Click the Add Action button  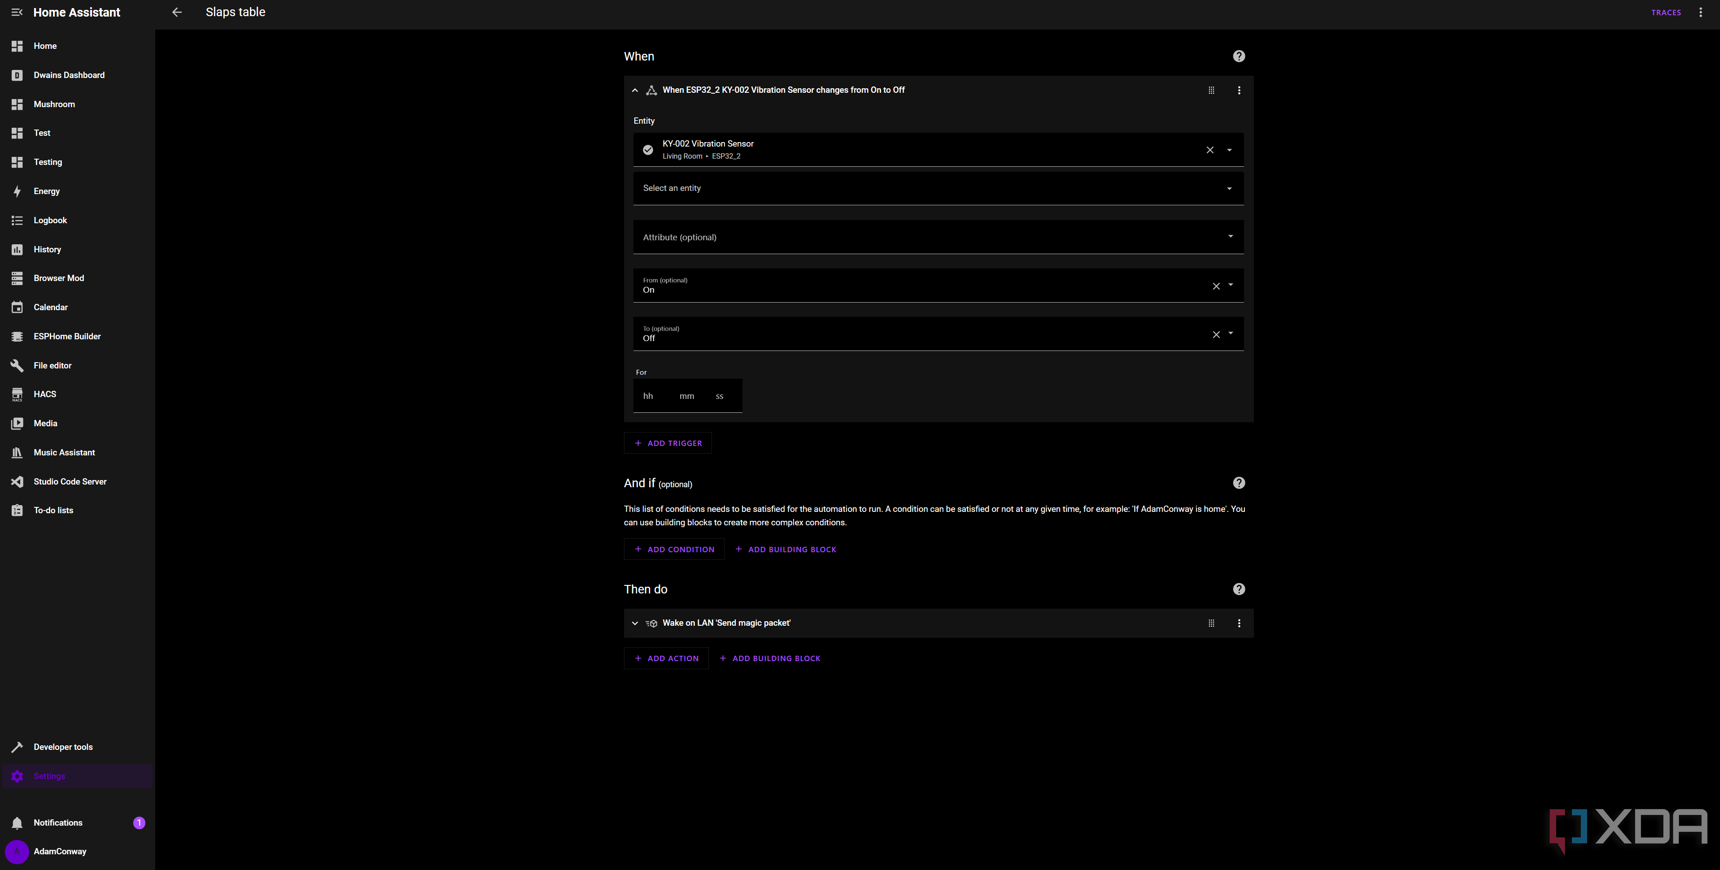[x=666, y=658]
